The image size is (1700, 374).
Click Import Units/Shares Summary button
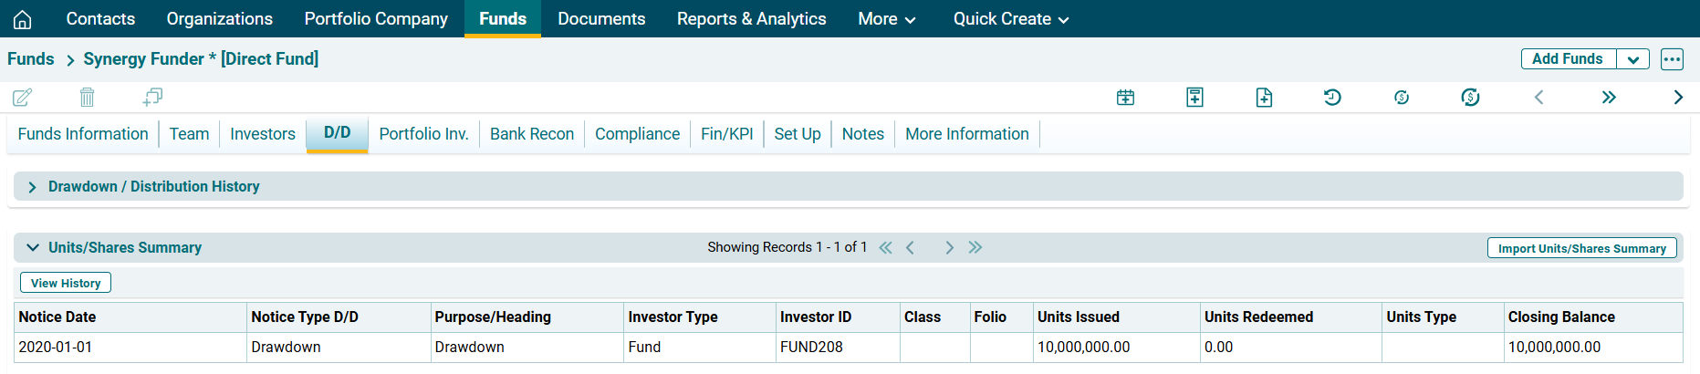1581,248
